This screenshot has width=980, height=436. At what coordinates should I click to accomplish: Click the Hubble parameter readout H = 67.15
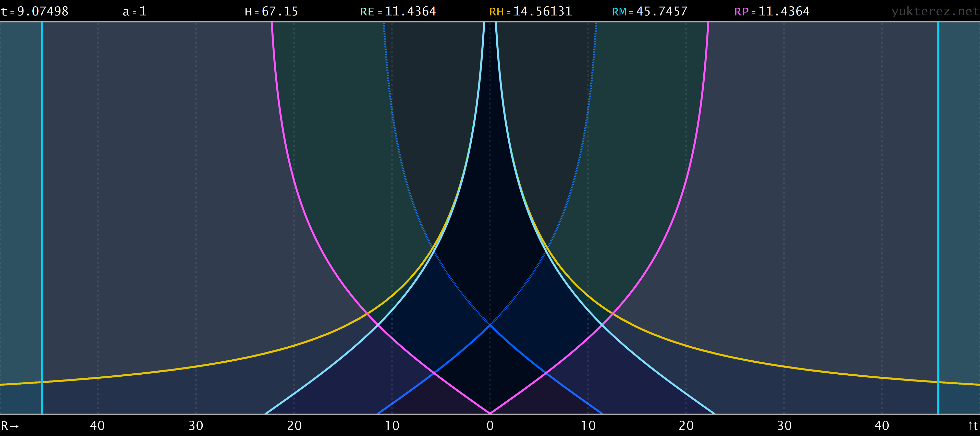click(271, 11)
